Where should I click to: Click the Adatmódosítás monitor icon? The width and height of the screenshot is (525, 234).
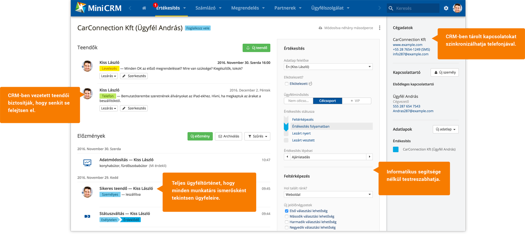pos(87,163)
